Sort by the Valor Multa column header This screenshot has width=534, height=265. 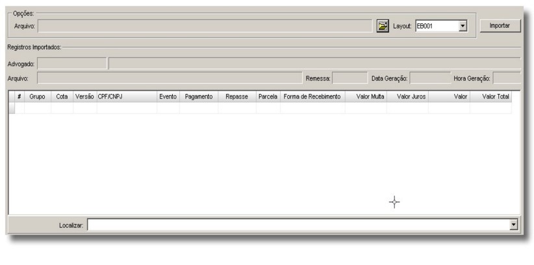point(366,97)
